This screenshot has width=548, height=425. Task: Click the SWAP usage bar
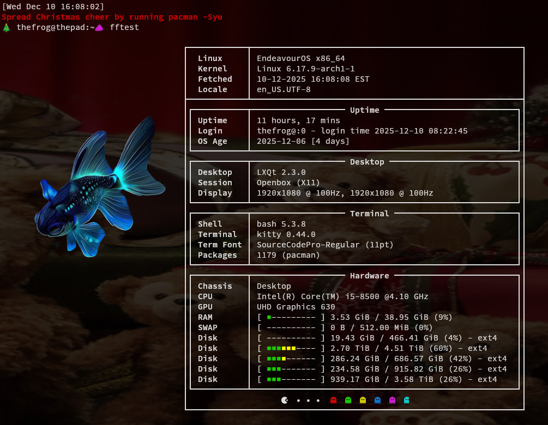click(291, 327)
